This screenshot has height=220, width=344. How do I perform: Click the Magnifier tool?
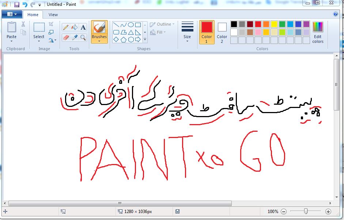(x=83, y=37)
